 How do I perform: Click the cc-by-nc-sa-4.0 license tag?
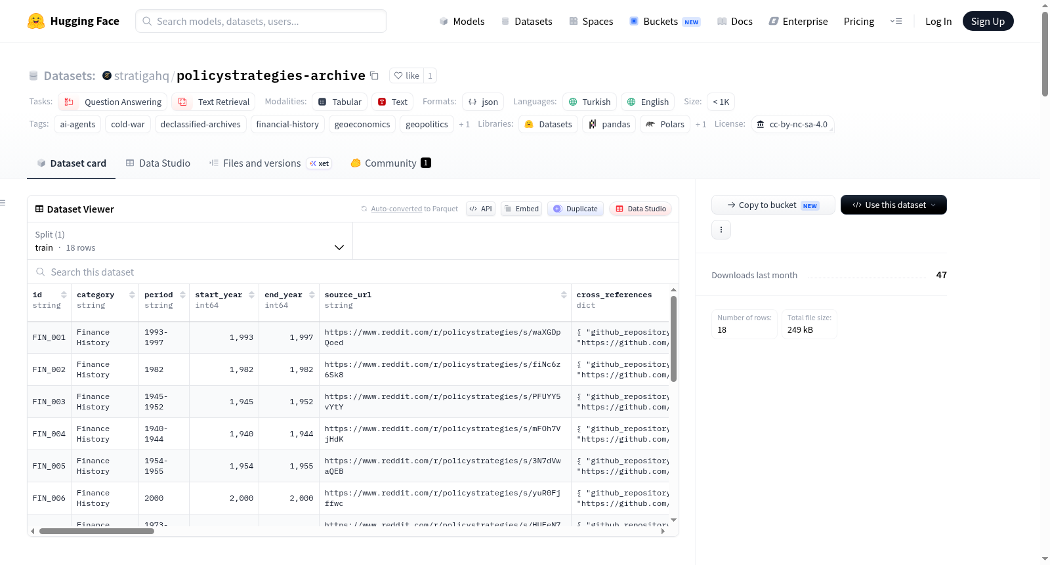pos(792,124)
